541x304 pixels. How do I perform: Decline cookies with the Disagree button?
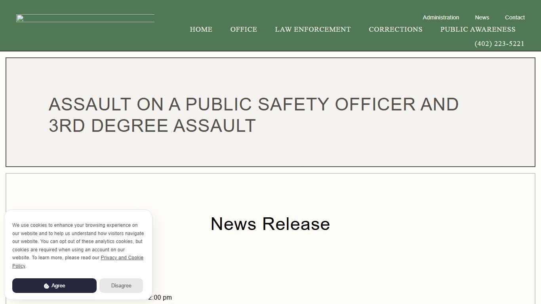click(121, 285)
